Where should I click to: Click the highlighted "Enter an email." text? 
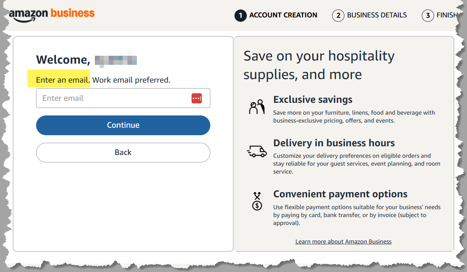[x=63, y=80]
